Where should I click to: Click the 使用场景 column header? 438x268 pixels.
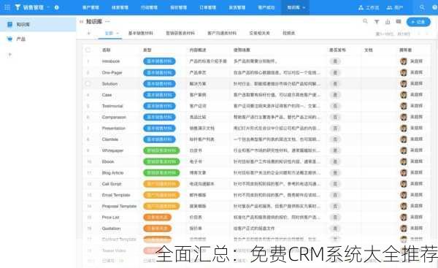point(242,50)
